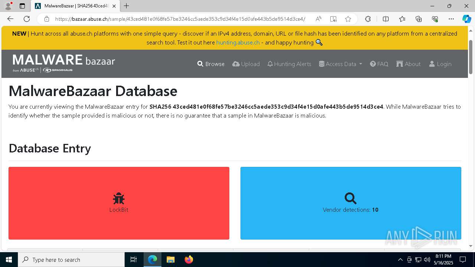
Task: Select the MalwareBazaar SHA256 browser tab
Action: coord(75,6)
